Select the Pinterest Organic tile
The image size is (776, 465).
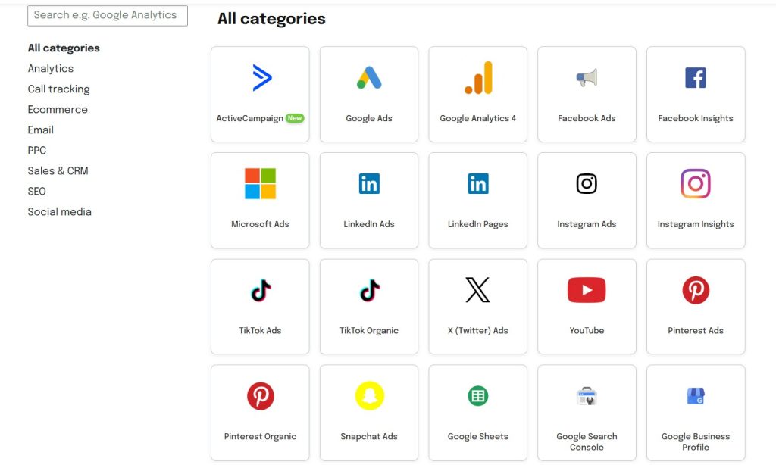pyautogui.click(x=260, y=411)
